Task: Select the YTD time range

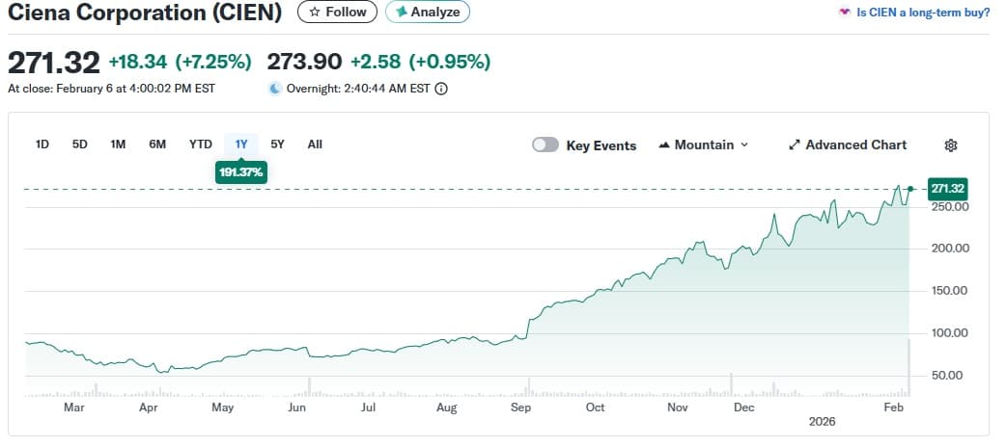Action: [200, 145]
